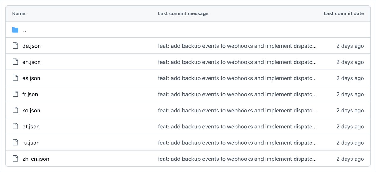Open the ko.json file

click(x=31, y=111)
